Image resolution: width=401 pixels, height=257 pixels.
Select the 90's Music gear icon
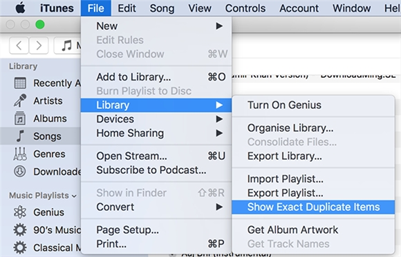point(20,229)
